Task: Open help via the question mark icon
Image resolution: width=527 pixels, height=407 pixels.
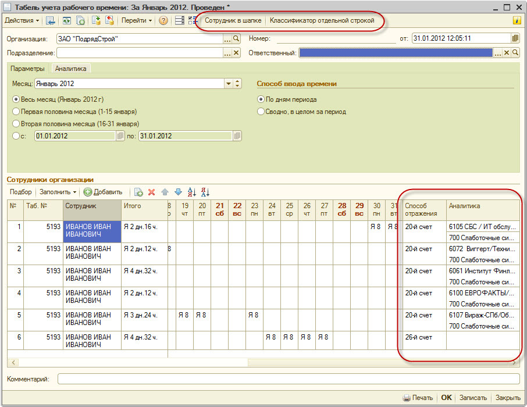Action: [x=163, y=20]
